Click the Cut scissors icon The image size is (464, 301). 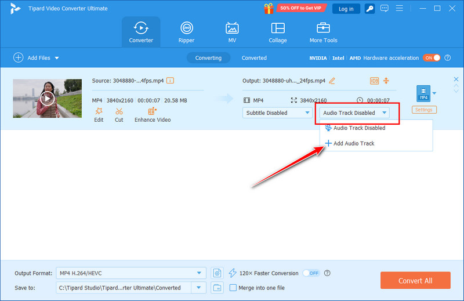coord(119,111)
